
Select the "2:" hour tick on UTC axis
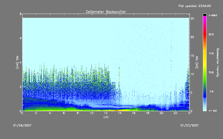[37, 113]
